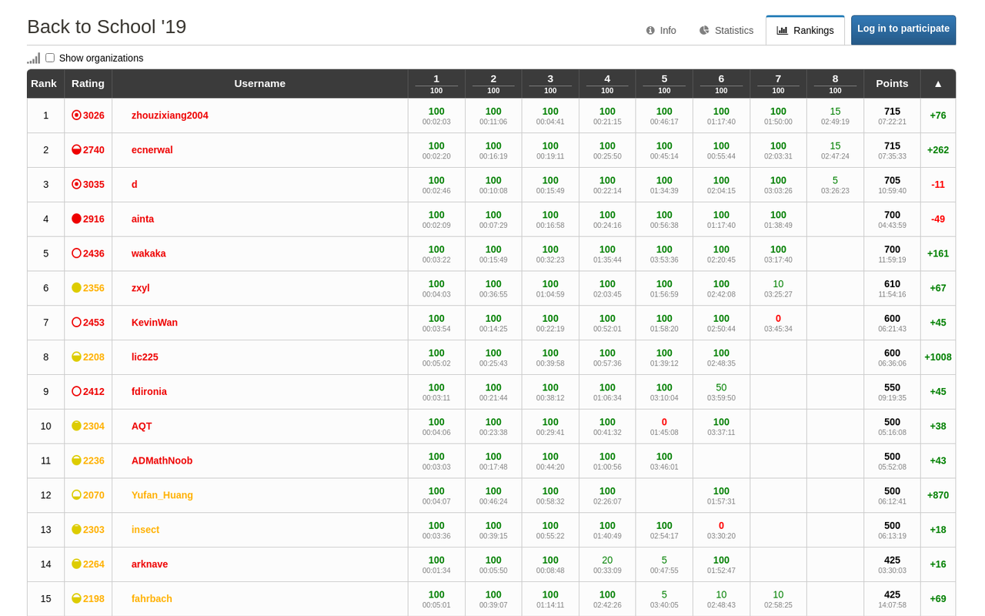View arknave's profile
Viewport: 985px width, 616px height.
150,564
